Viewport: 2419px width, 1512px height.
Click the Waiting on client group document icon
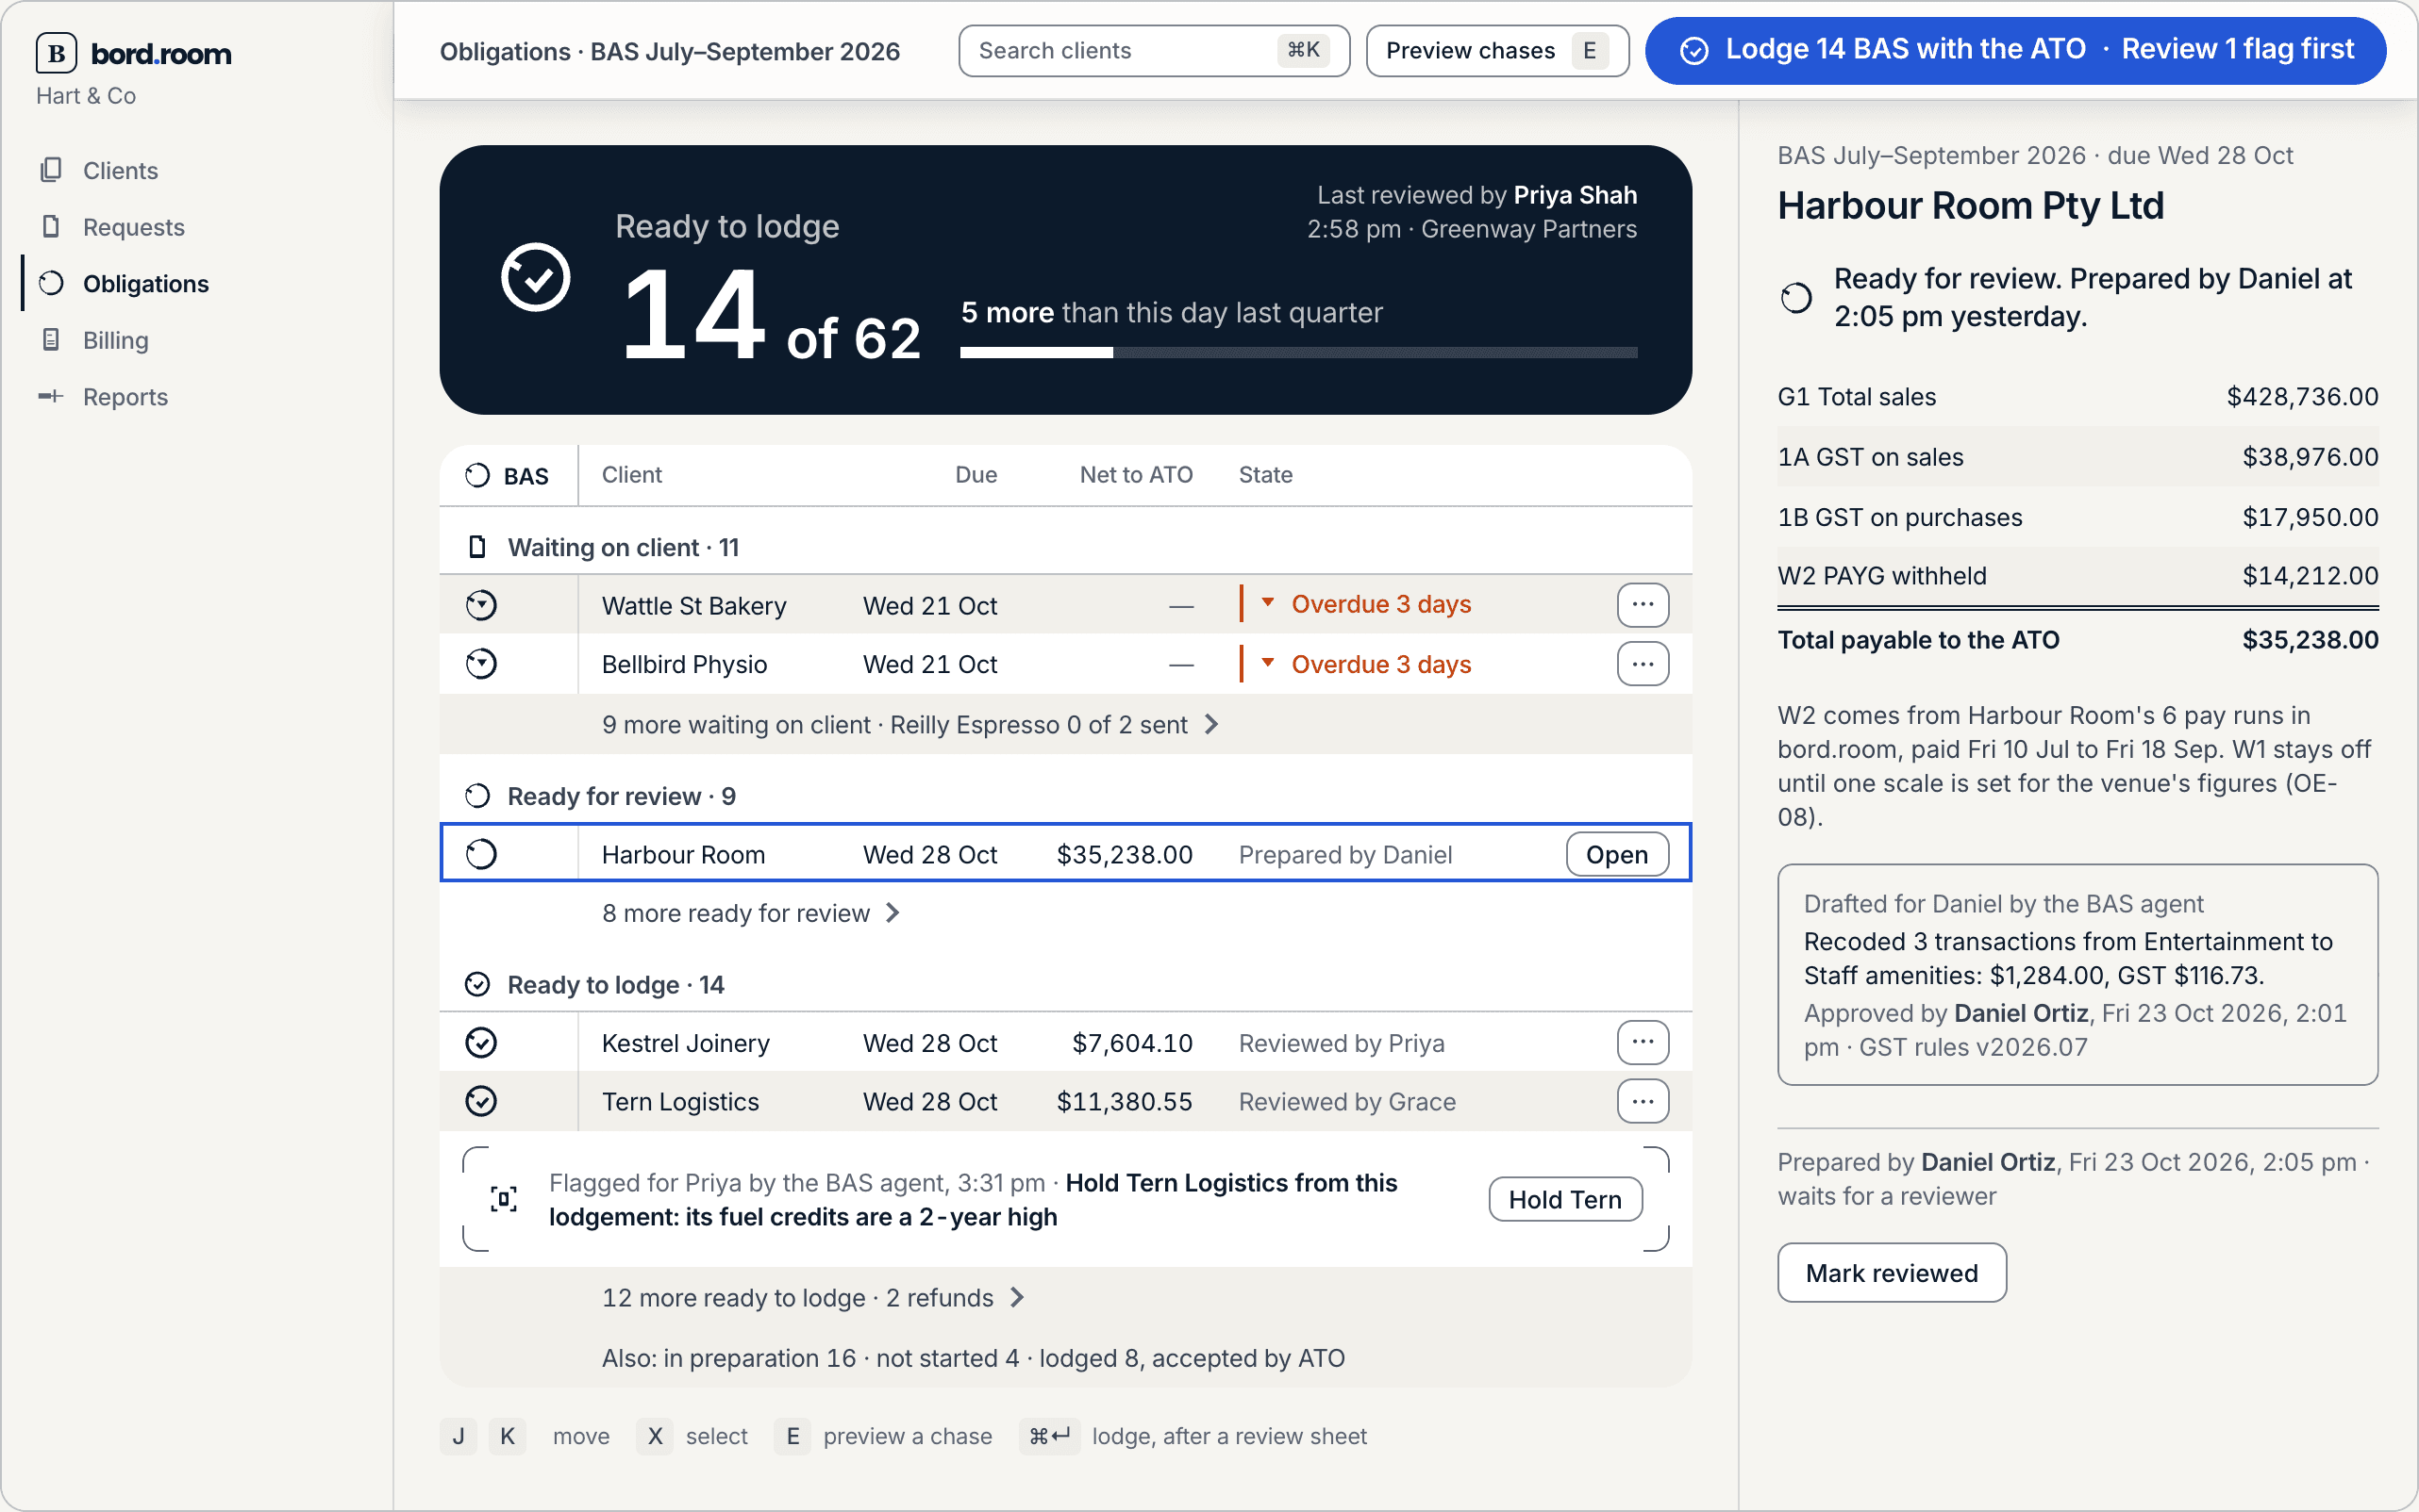[x=477, y=547]
